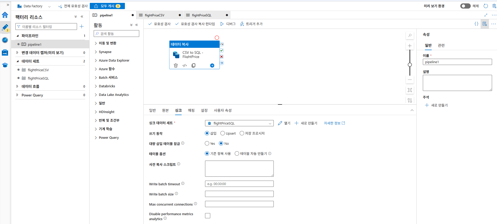
Task: Focus the Write batch timeout field
Action: pos(239,184)
